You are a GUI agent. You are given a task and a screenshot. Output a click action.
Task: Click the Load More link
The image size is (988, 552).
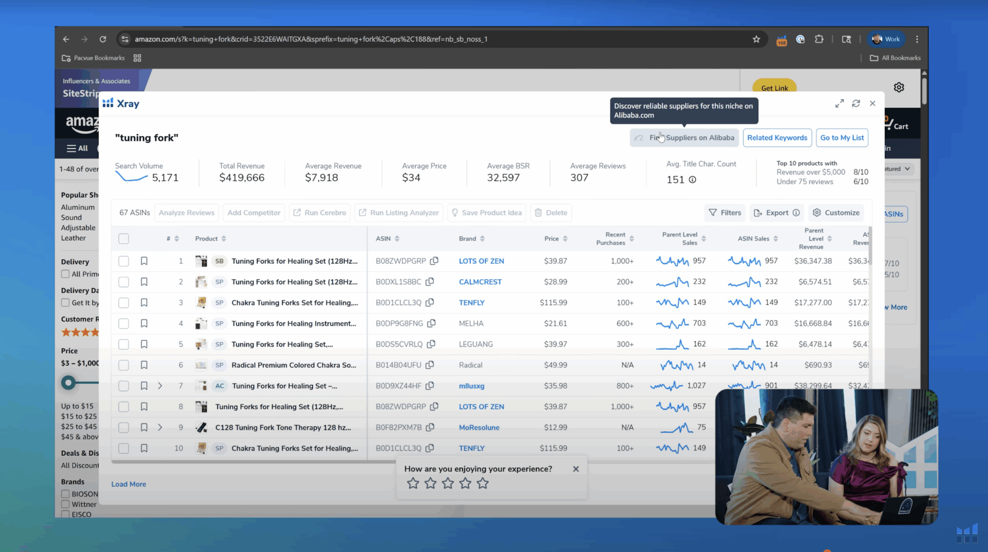(x=129, y=484)
